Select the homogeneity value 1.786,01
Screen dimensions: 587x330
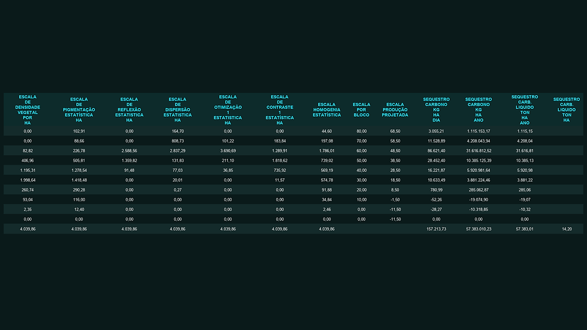327,151
